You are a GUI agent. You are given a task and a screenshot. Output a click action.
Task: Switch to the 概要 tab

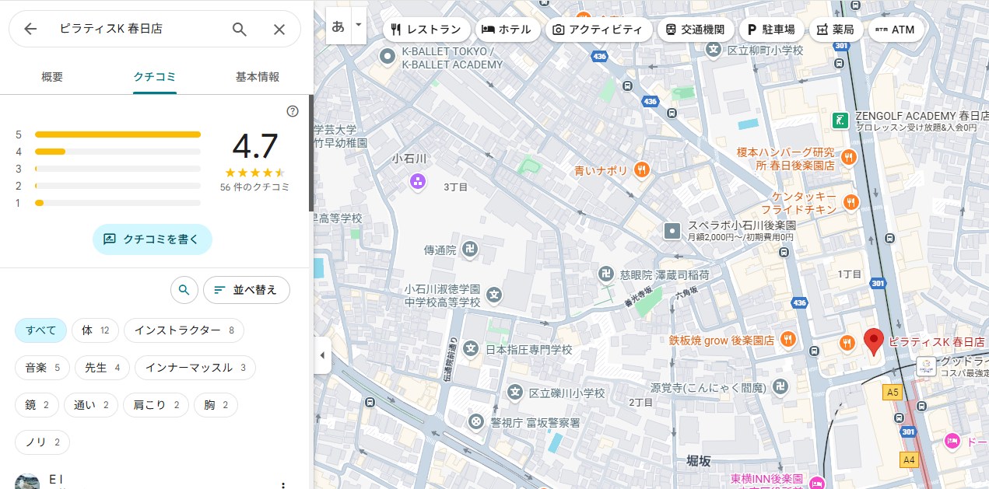[52, 77]
